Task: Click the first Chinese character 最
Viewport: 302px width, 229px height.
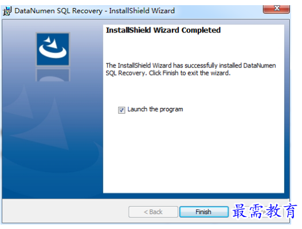Action: tap(240, 211)
